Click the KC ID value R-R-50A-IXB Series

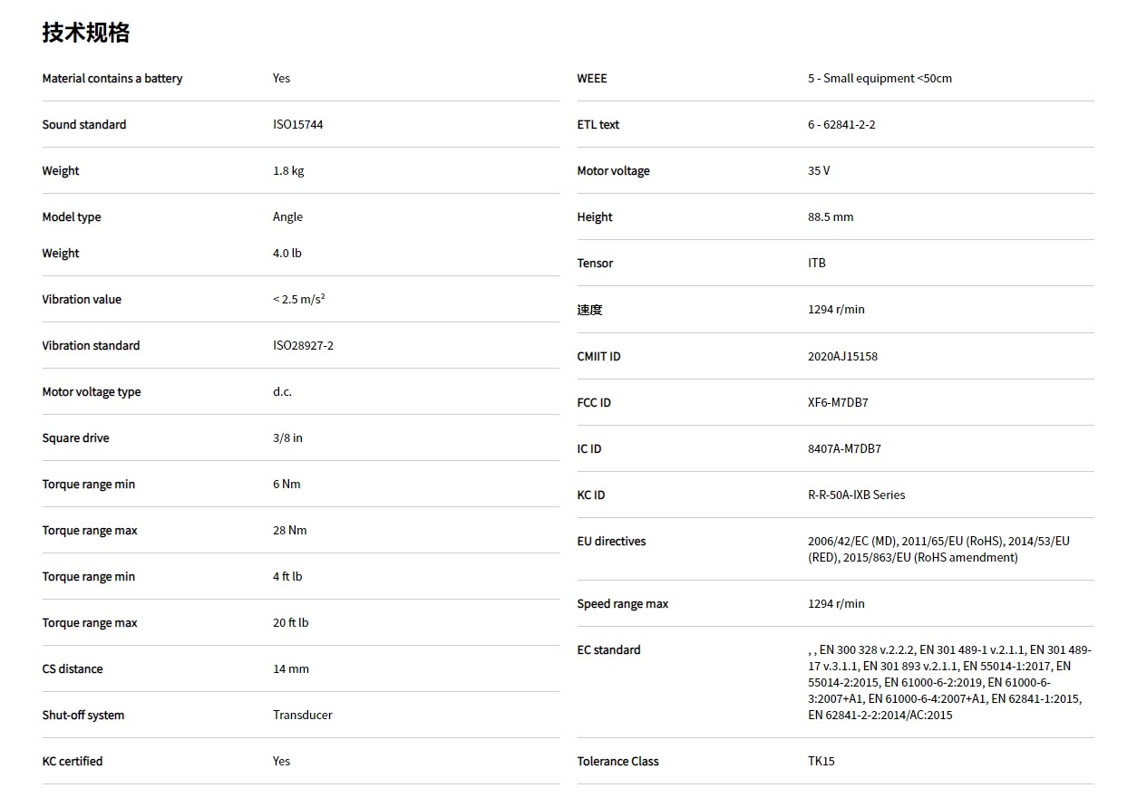click(x=856, y=495)
